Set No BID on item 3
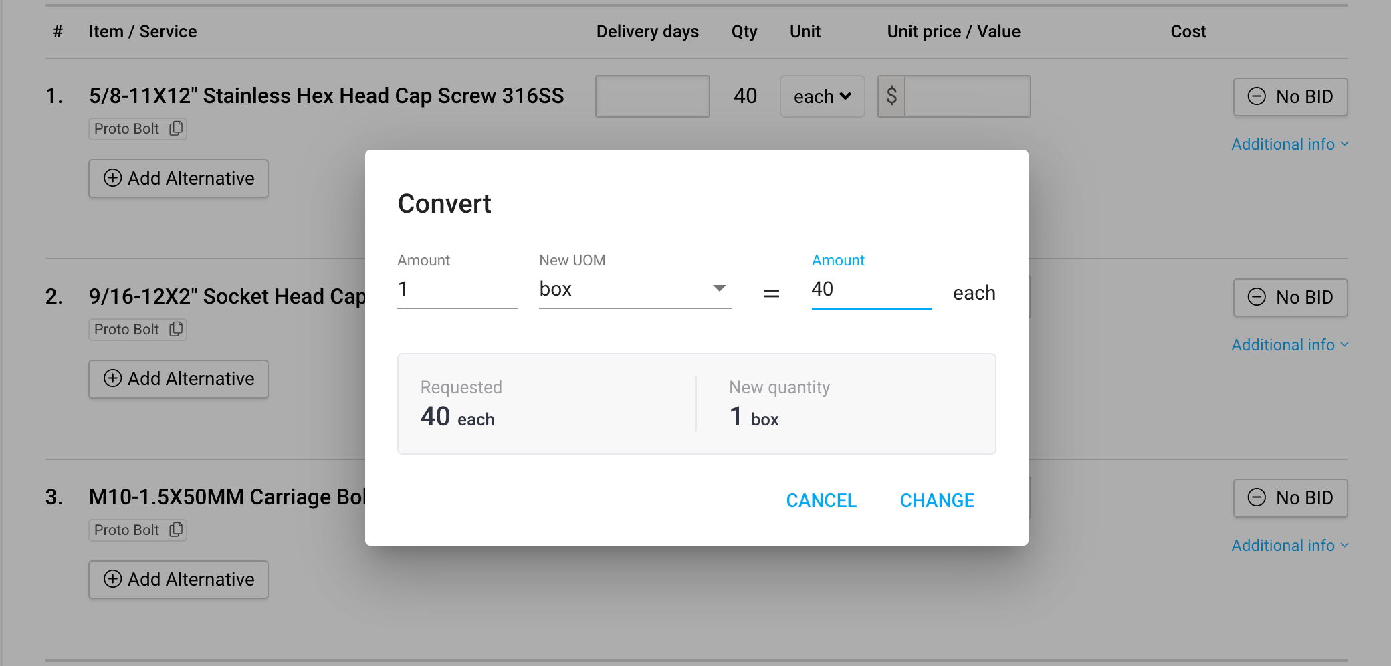Image resolution: width=1391 pixels, height=666 pixels. point(1290,498)
